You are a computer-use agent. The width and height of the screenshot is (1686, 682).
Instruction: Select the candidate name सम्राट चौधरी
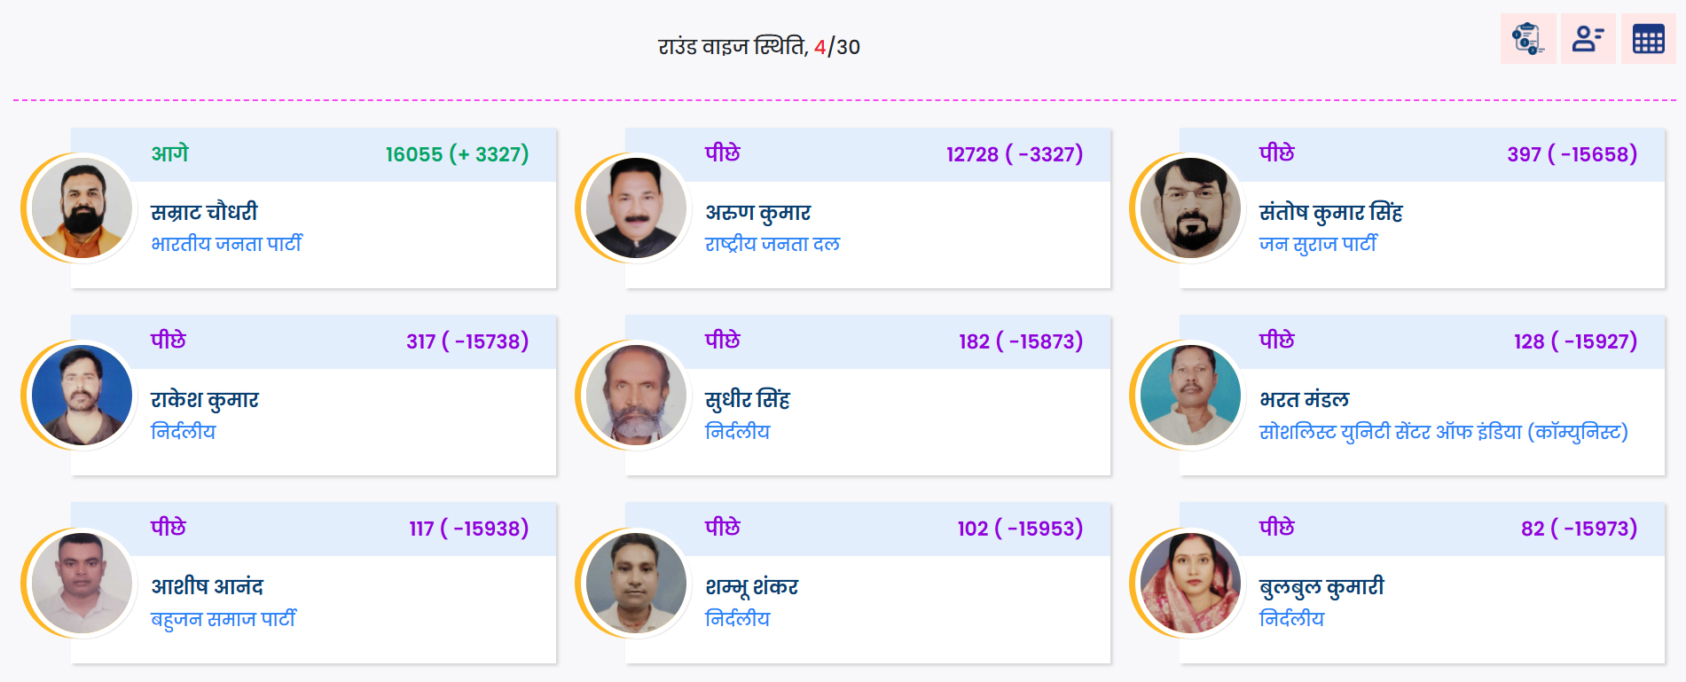coord(204,212)
